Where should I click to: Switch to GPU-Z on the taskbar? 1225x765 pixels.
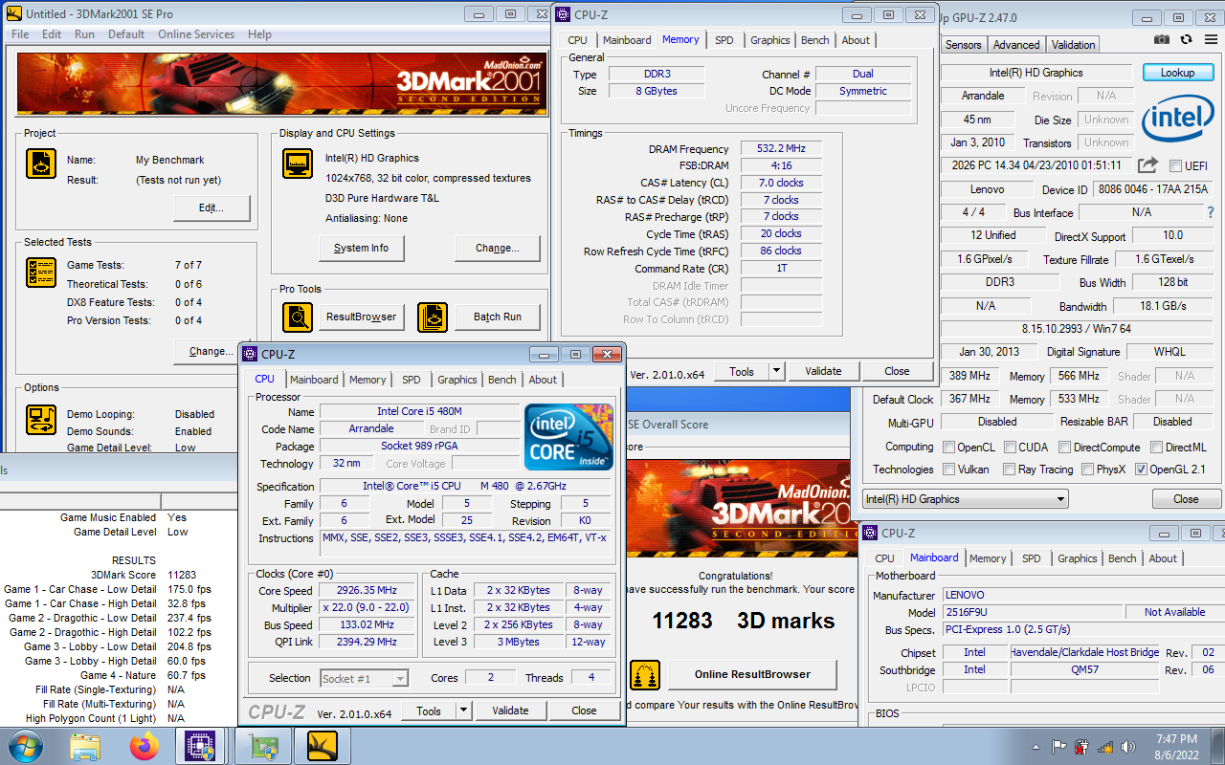tap(262, 746)
